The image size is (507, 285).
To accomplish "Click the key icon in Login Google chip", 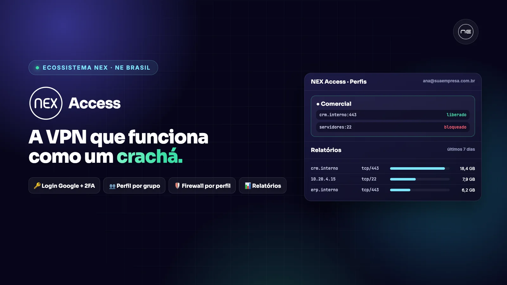I will tap(37, 186).
